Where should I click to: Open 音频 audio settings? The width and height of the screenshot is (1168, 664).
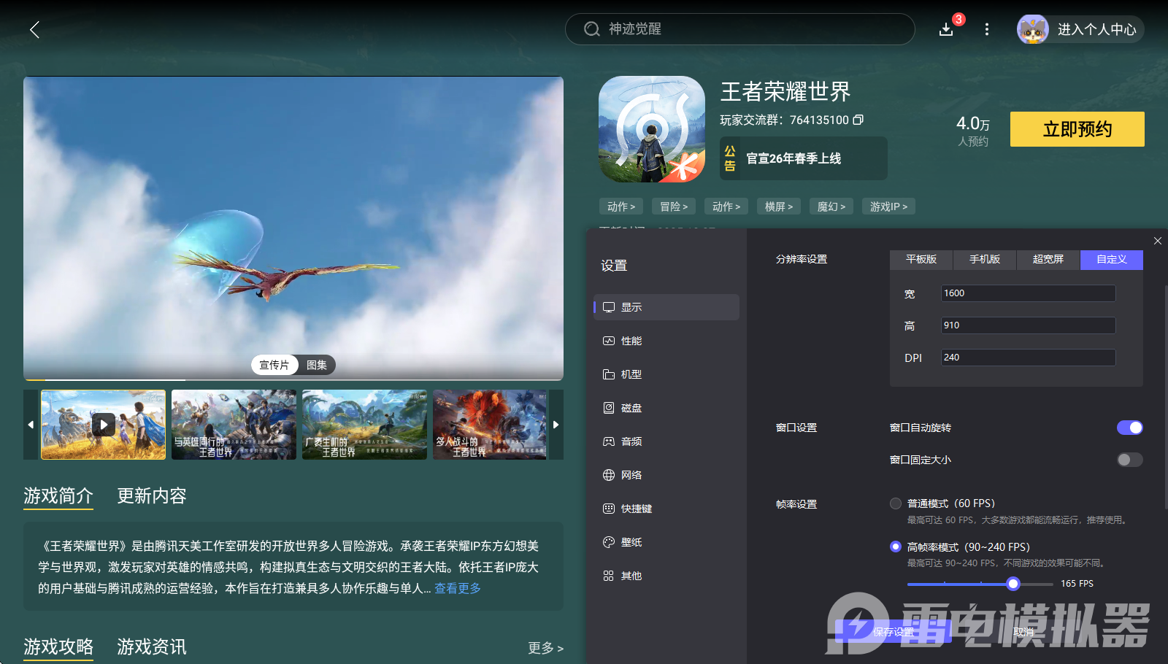(631, 441)
